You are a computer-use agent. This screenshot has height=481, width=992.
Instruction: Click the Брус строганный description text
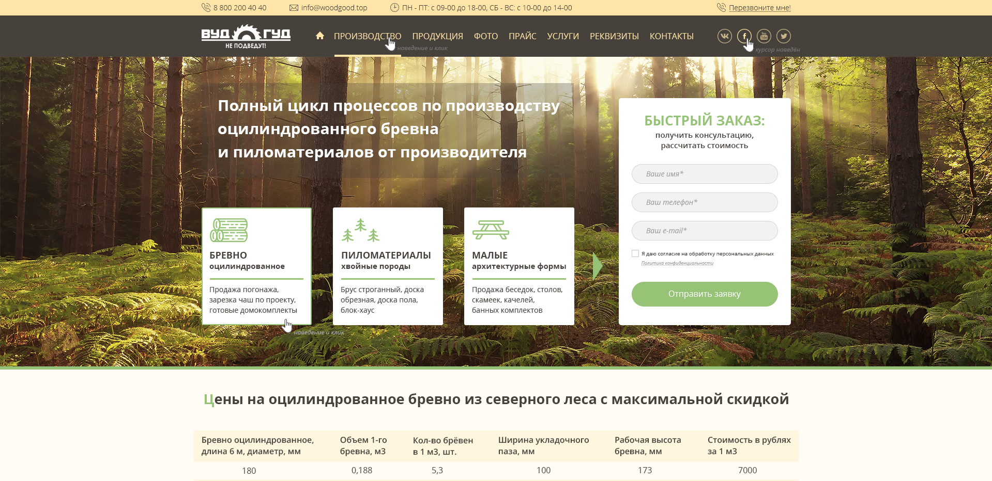point(383,300)
